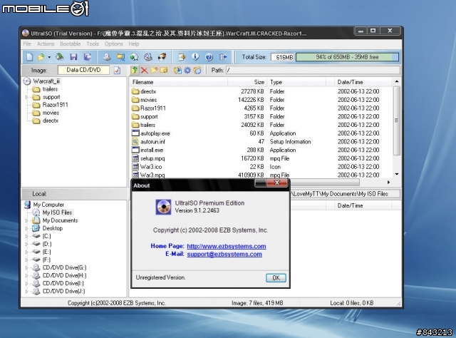Open the Tools menu
This screenshot has height=338, width=456.
tap(93, 44)
